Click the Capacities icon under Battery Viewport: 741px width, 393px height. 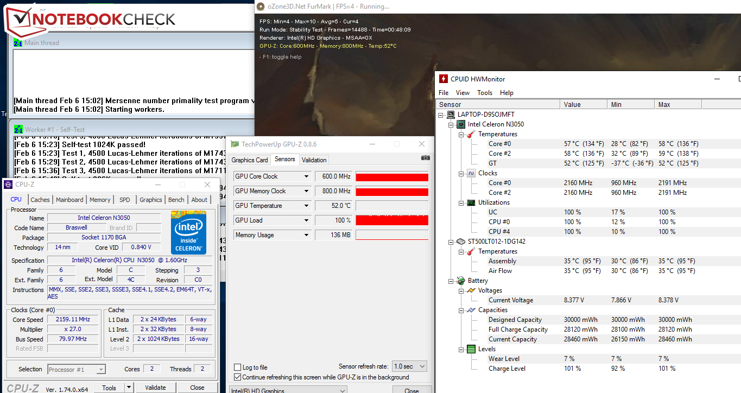(471, 310)
